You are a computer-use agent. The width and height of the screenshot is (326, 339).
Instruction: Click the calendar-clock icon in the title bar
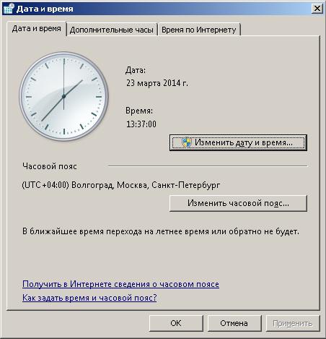pos(9,8)
